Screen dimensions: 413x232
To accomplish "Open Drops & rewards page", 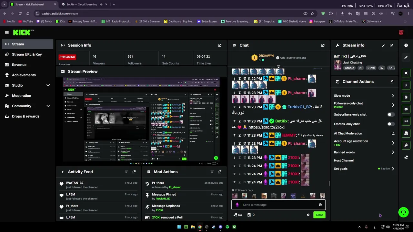I will pos(28,116).
